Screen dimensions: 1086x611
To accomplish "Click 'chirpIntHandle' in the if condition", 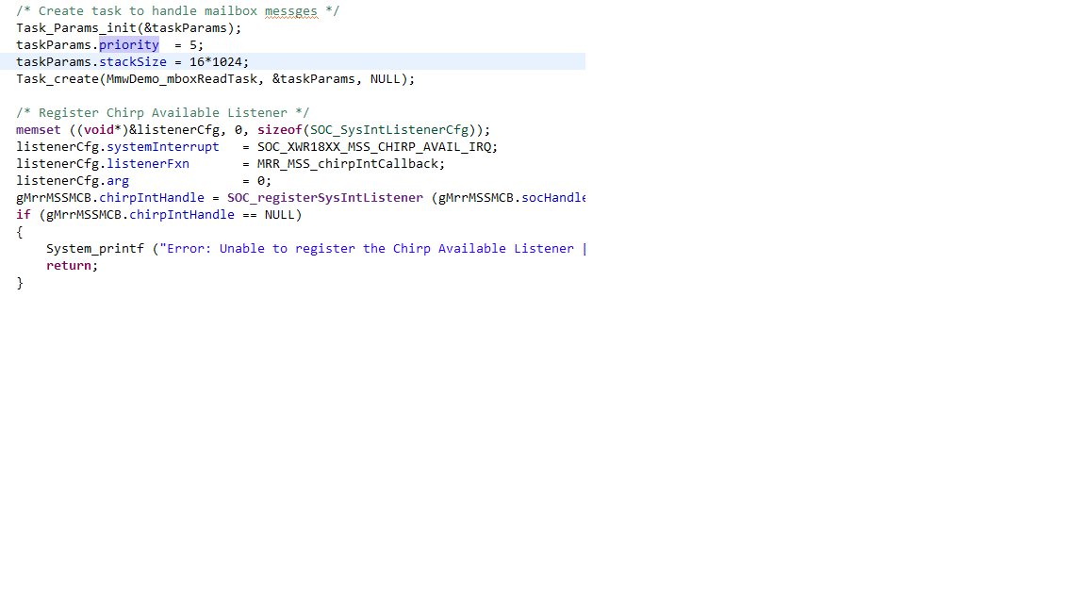I will point(182,215).
